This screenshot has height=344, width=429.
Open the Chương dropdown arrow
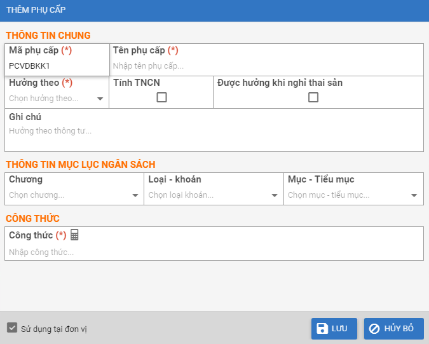(135, 196)
